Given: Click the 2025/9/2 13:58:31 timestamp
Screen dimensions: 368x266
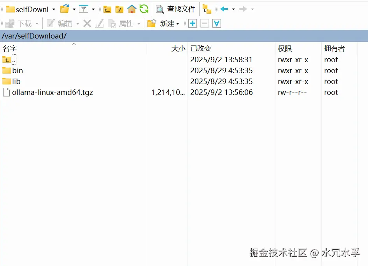Looking at the screenshot, I should [x=221, y=59].
